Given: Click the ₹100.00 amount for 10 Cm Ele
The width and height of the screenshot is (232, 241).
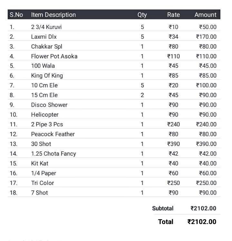Looking at the screenshot, I should (x=206, y=85).
